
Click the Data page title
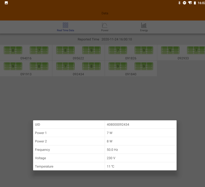click(105, 13)
